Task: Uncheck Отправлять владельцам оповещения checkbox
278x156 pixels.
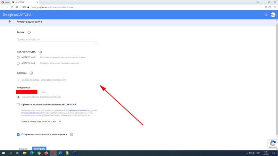Action: point(18,135)
